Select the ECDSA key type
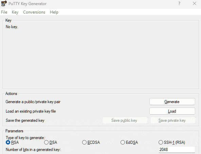This screenshot has height=154, width=201. (x=91, y=142)
